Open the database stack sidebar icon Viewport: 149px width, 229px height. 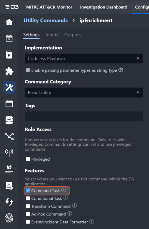click(9, 120)
